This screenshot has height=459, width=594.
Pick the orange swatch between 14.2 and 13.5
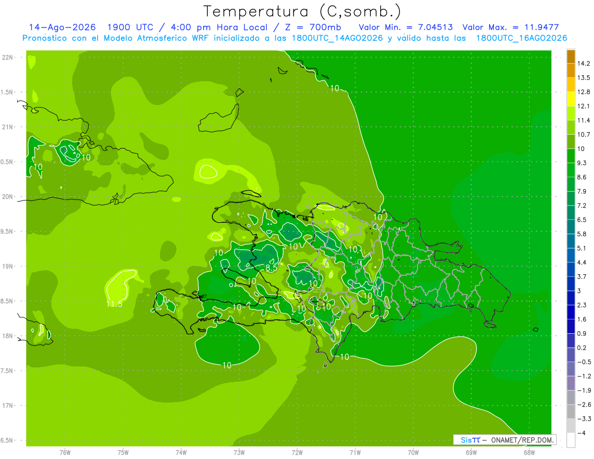(x=571, y=71)
